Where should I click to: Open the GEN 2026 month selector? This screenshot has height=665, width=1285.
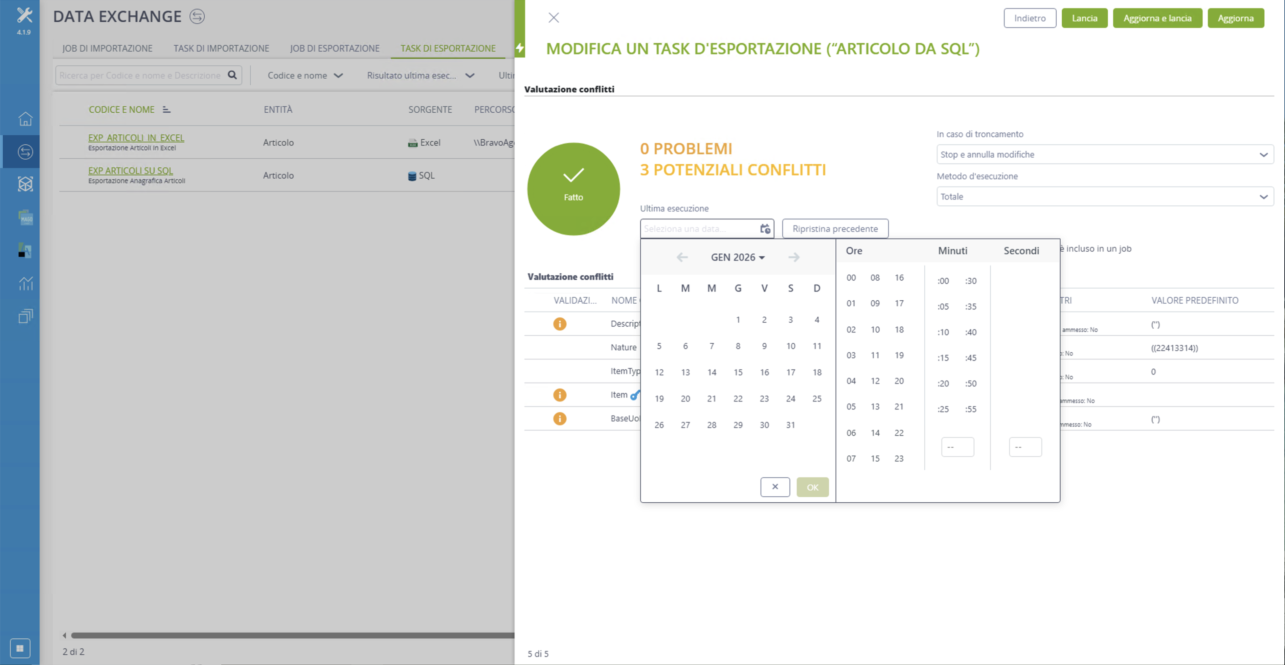738,257
